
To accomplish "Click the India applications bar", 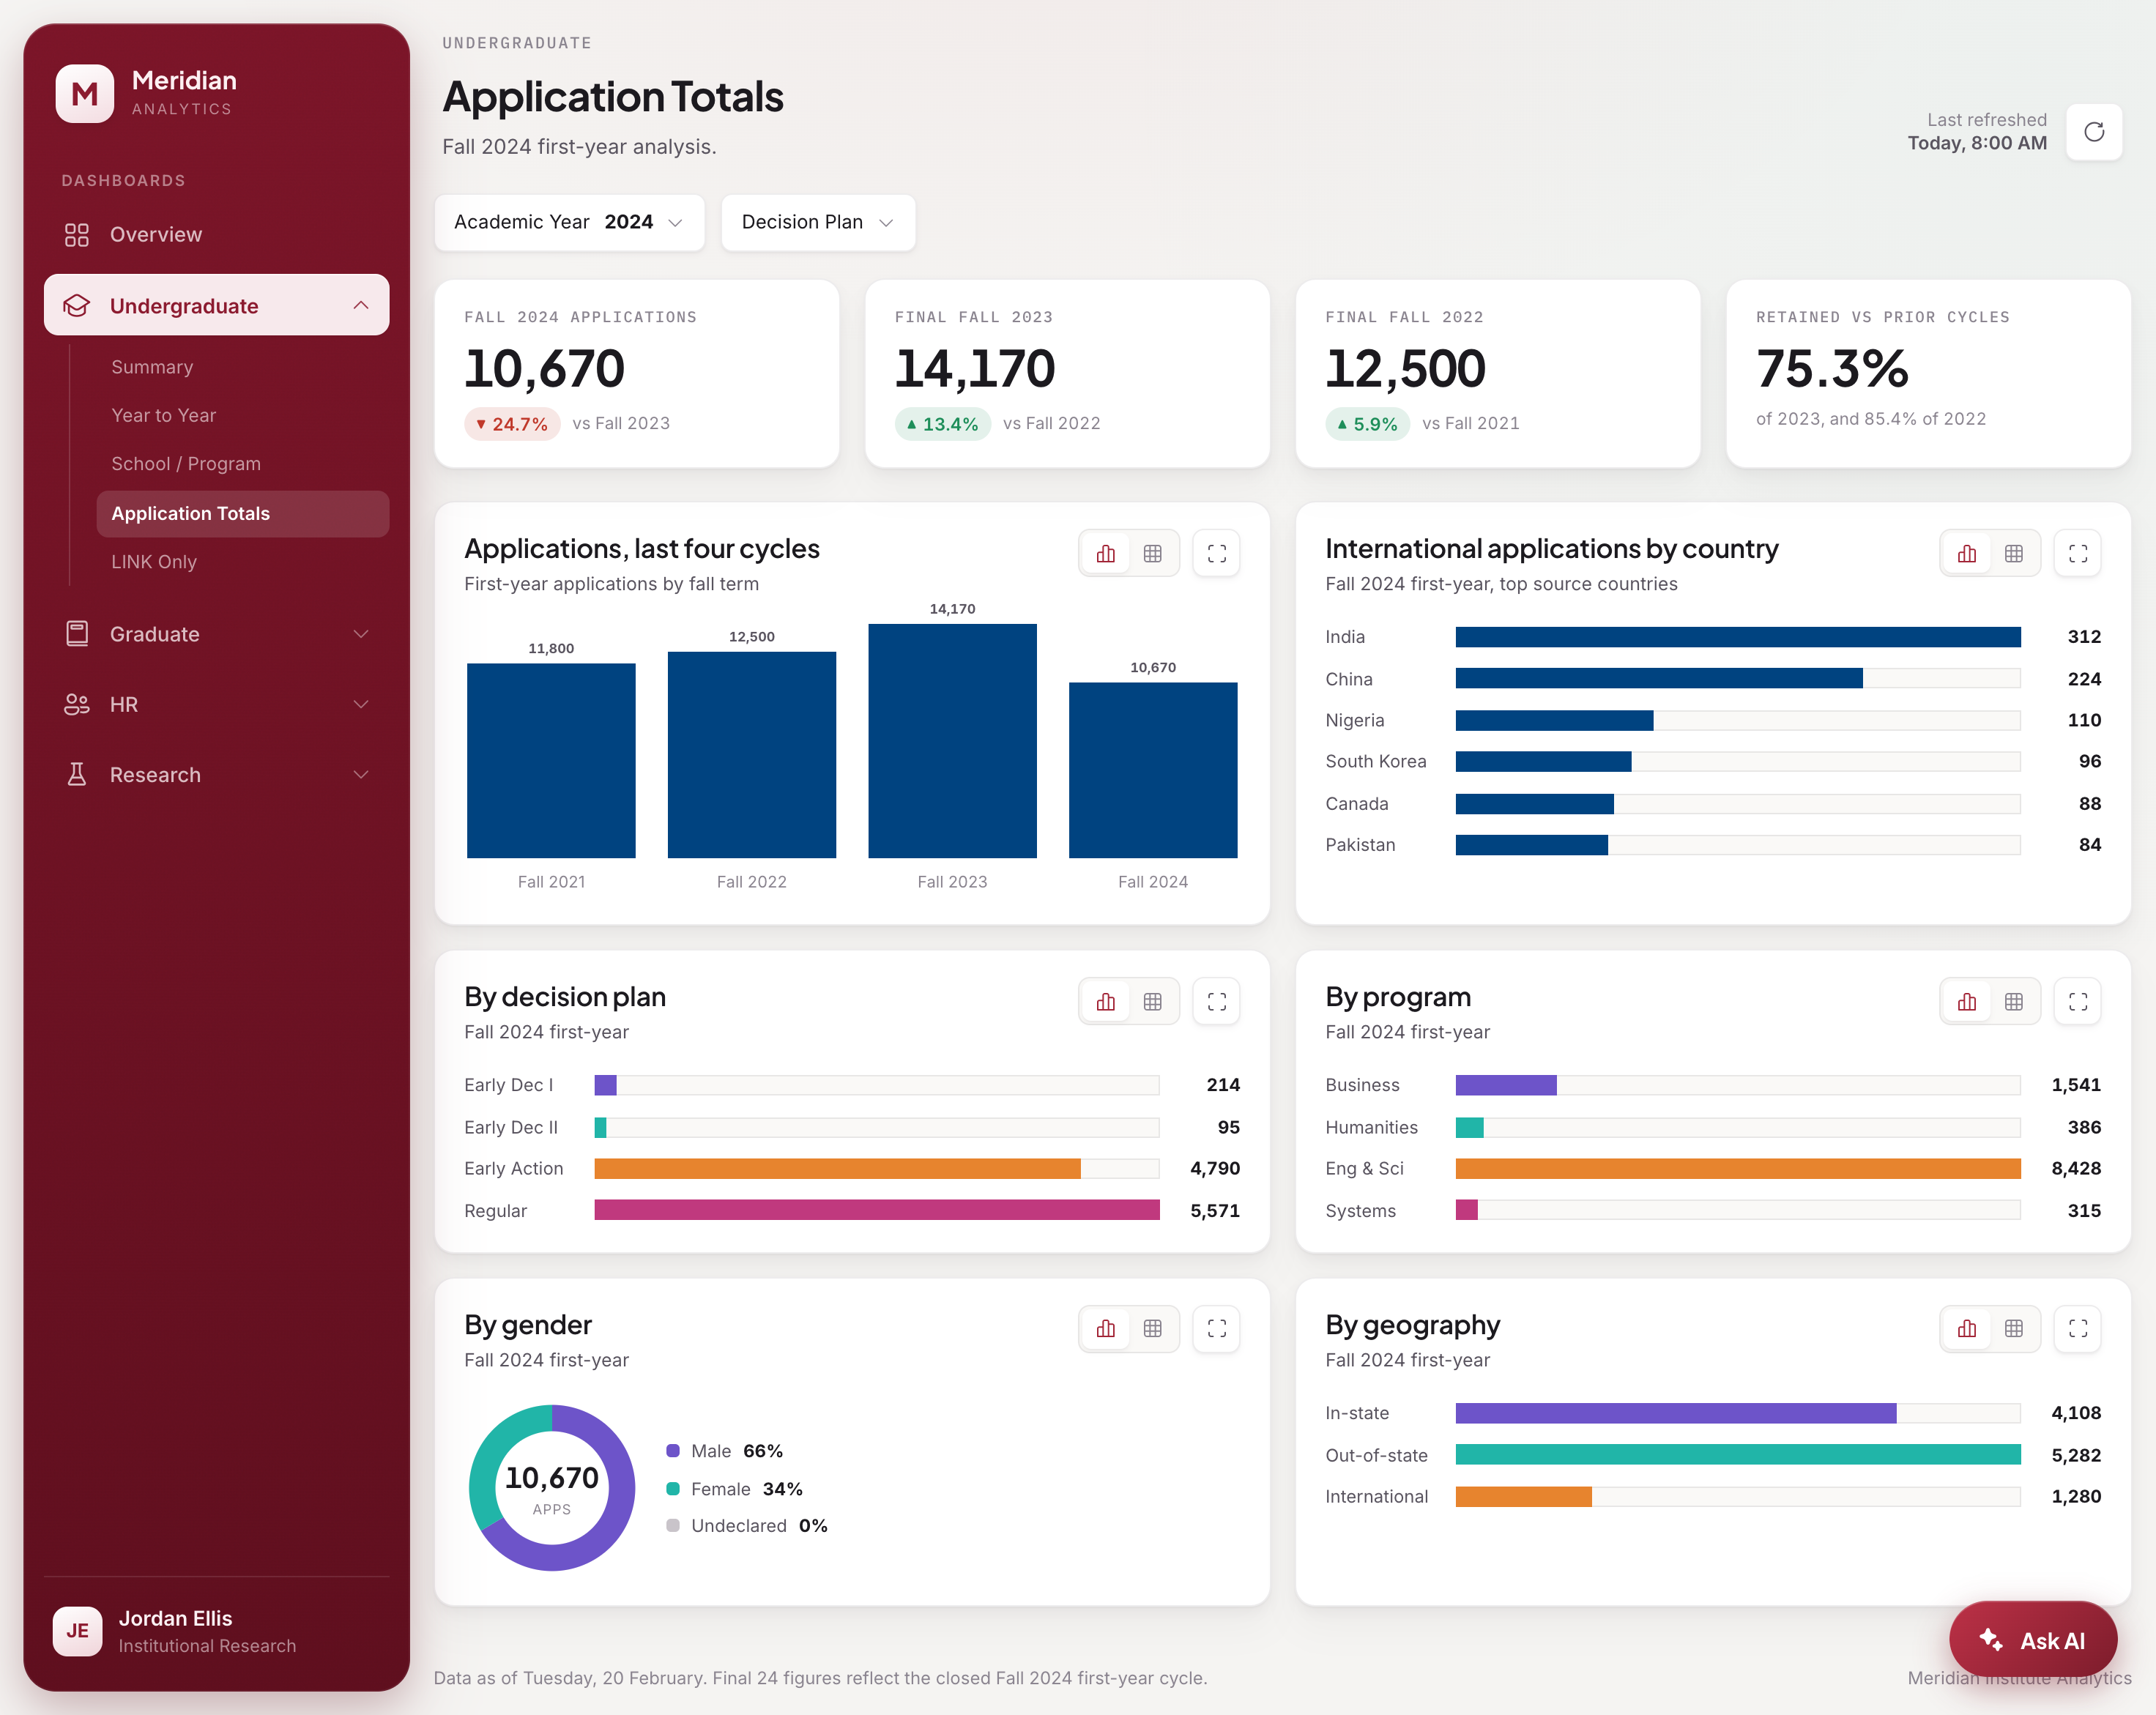I will click(1738, 637).
